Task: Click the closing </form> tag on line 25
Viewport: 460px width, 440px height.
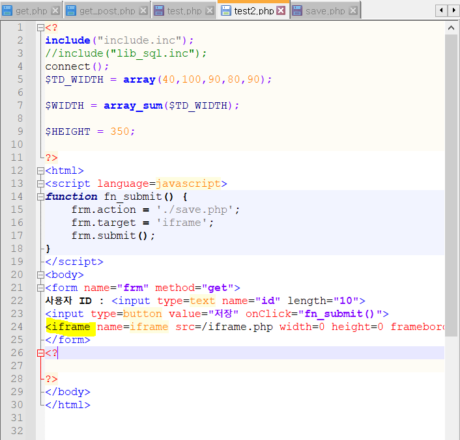Action: pos(68,340)
